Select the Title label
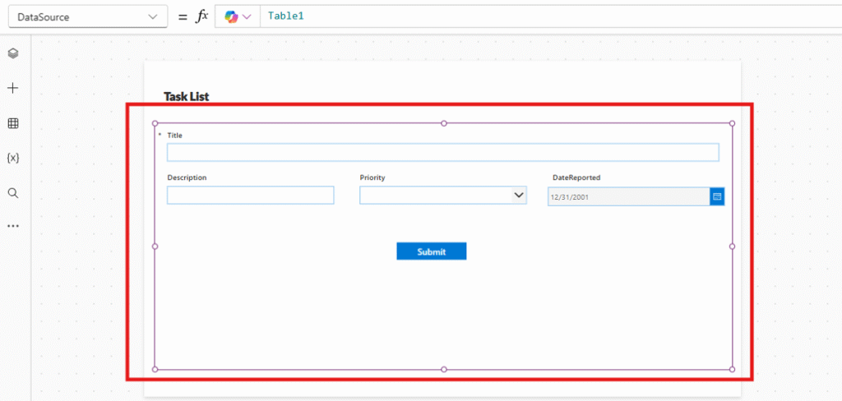The width and height of the screenshot is (842, 401). point(174,136)
